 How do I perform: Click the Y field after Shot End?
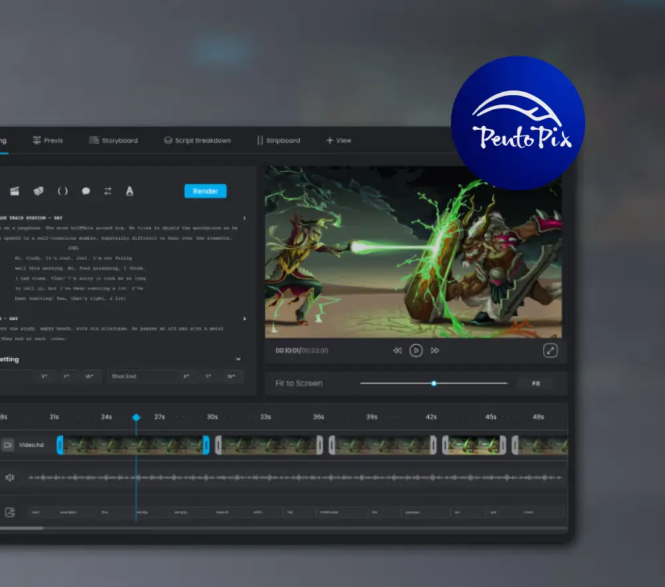coord(208,376)
